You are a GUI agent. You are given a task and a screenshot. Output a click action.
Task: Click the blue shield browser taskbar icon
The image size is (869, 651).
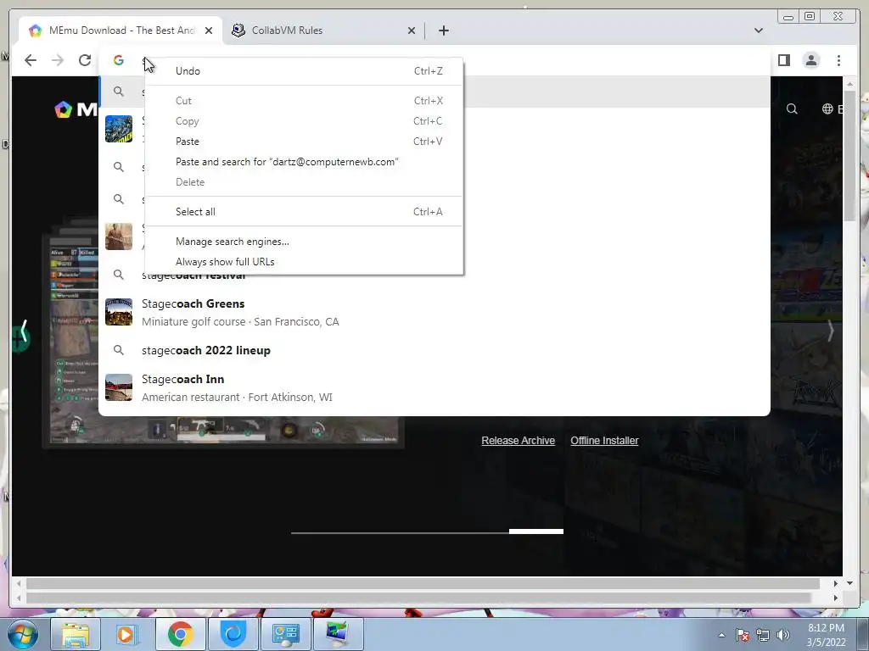tap(233, 634)
